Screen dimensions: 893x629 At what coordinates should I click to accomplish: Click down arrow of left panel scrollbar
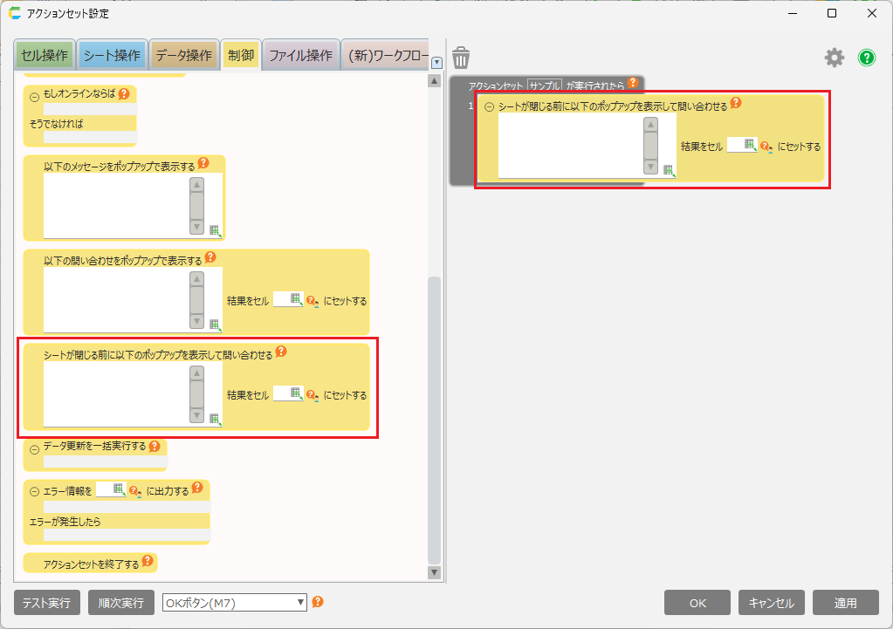(434, 572)
